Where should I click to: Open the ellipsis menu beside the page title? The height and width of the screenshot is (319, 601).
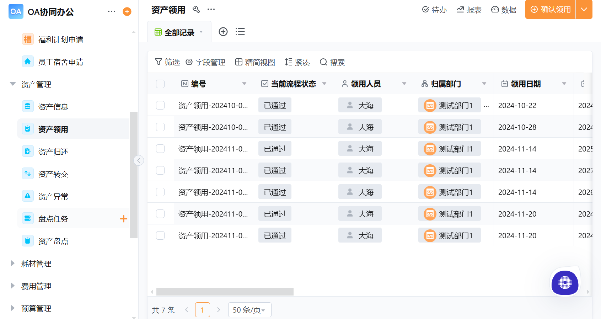point(211,10)
